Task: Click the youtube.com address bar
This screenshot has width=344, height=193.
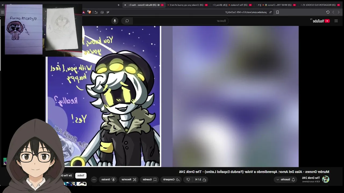Action: [x=246, y=12]
